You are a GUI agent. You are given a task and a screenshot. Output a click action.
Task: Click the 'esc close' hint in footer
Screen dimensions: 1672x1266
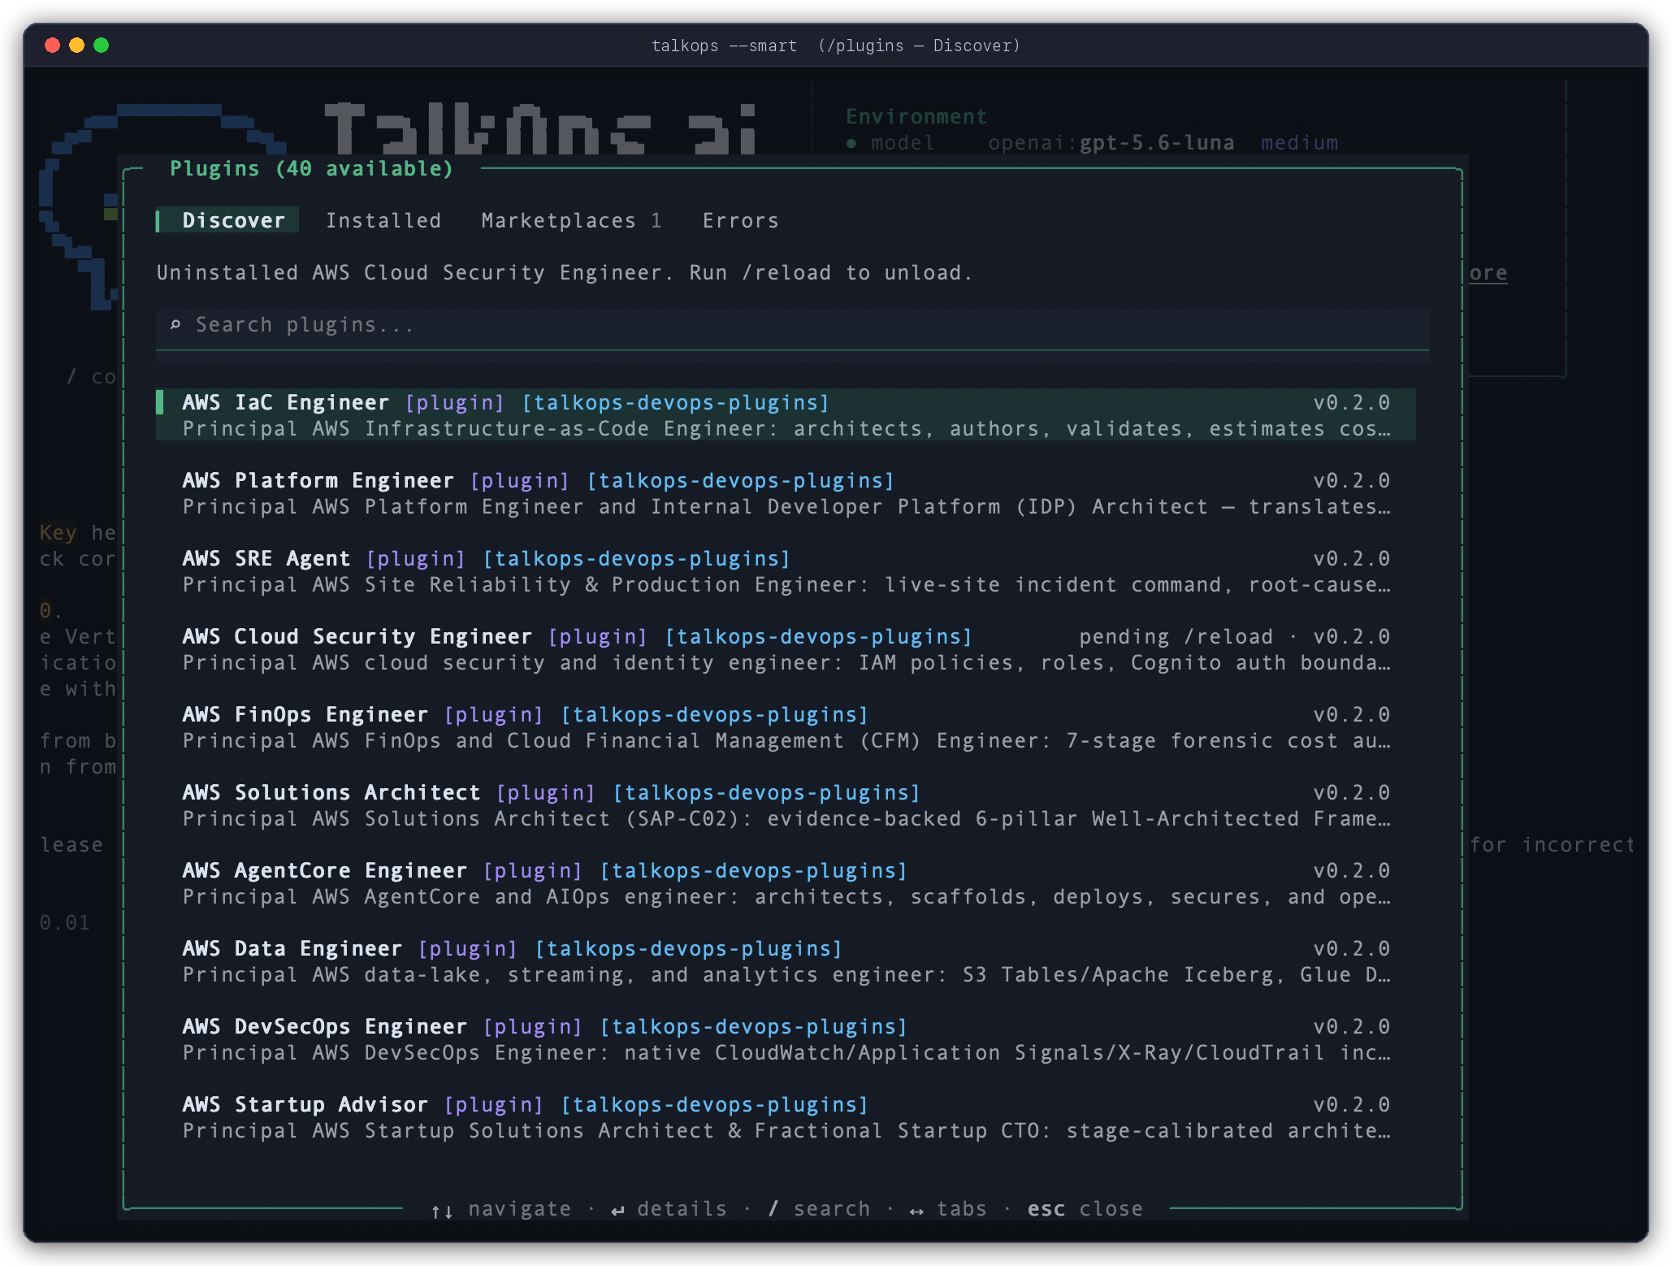point(1085,1208)
